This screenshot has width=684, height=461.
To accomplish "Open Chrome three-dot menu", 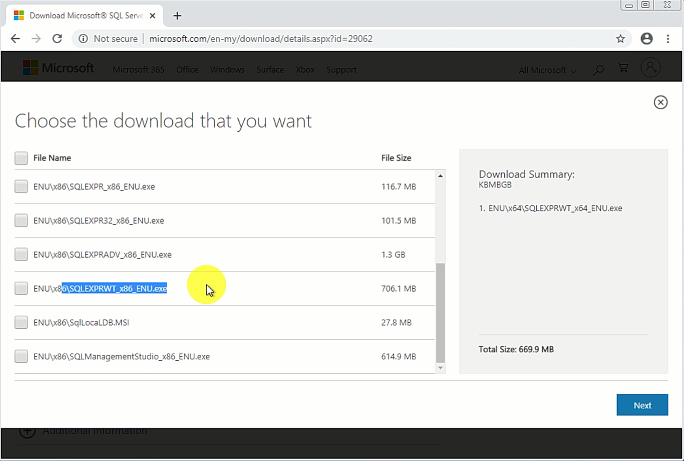I will (668, 39).
